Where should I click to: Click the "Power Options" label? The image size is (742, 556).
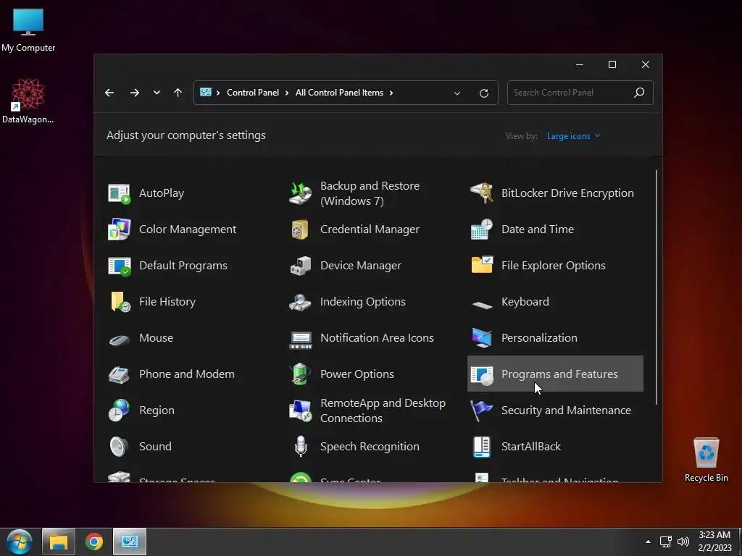357,374
